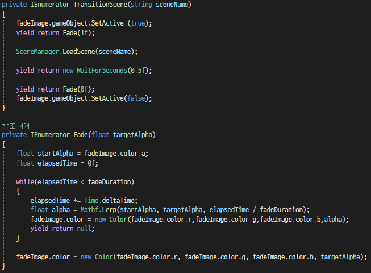The height and width of the screenshot is (273, 371).
Task: Click the opening brace under the TransitionScene declaration
Action: [x=3, y=14]
